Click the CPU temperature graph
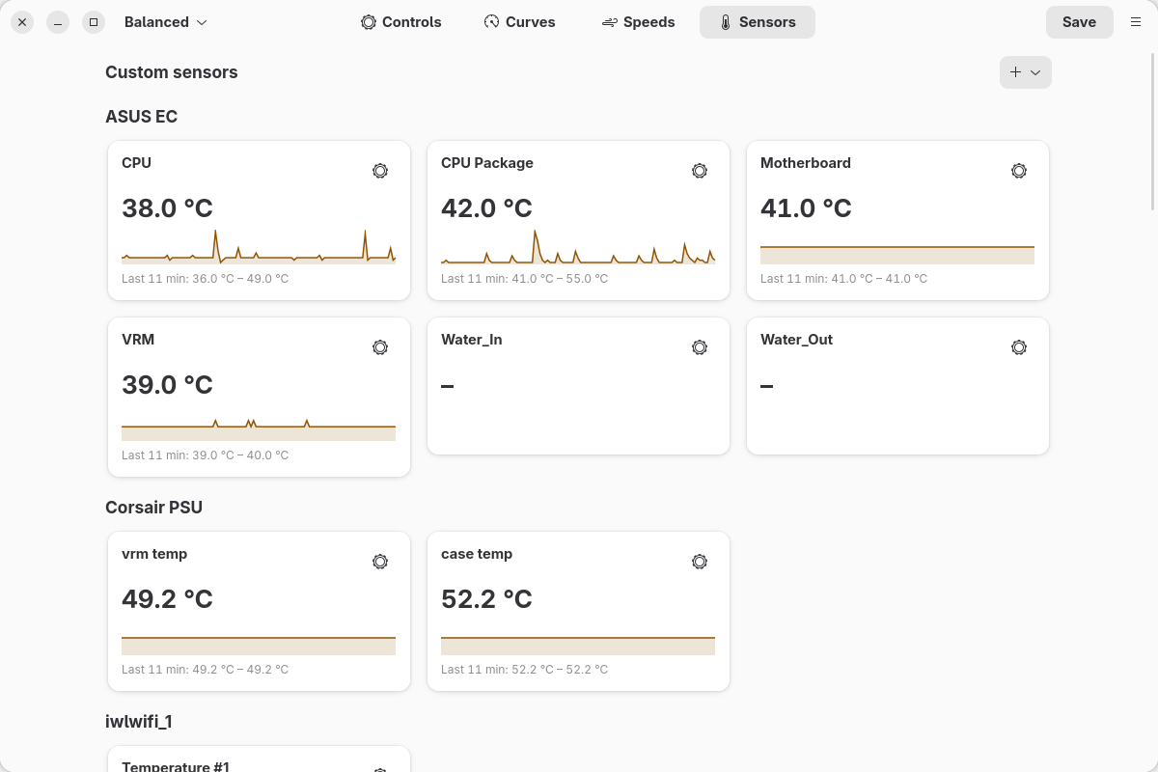This screenshot has width=1158, height=772. [259, 246]
